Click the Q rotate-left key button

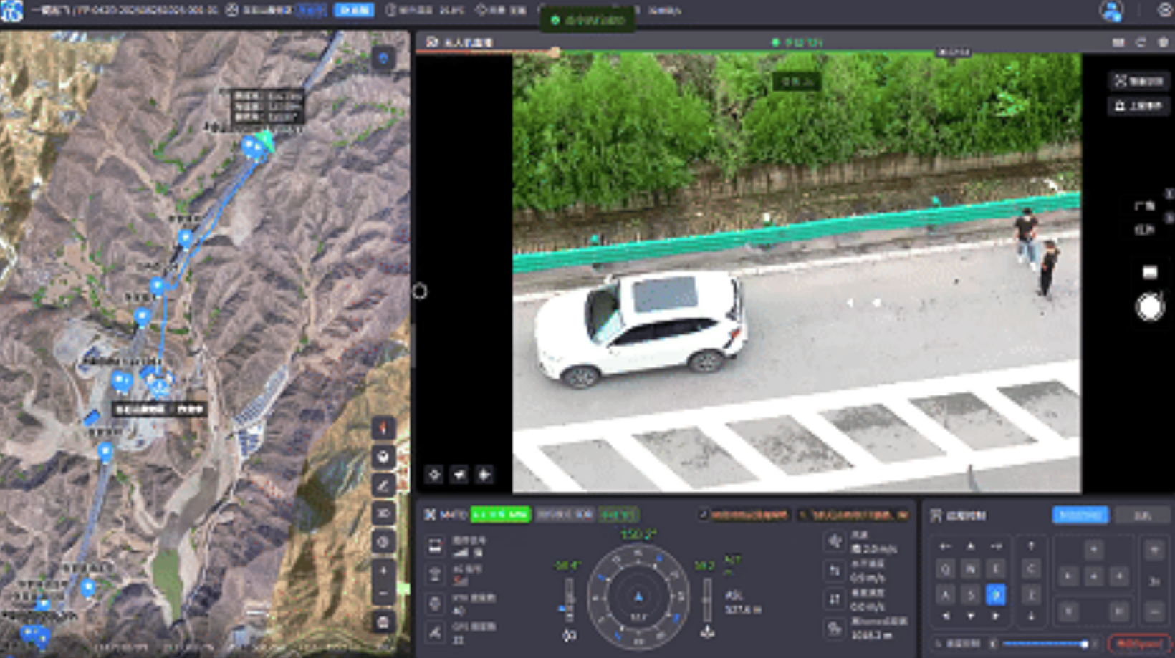click(946, 569)
